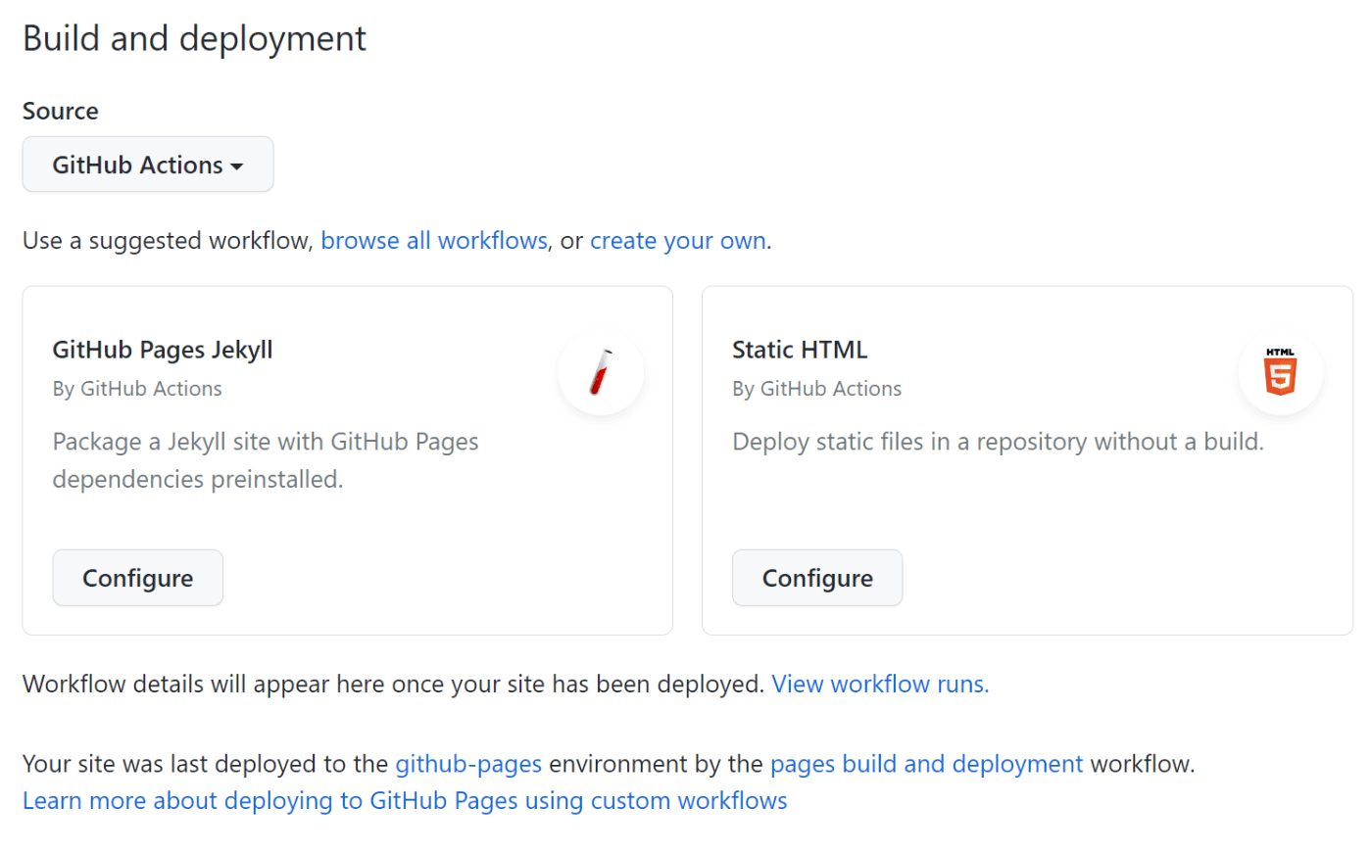
Task: Click 'Package a Jekyll site' description text
Action: tap(266, 460)
